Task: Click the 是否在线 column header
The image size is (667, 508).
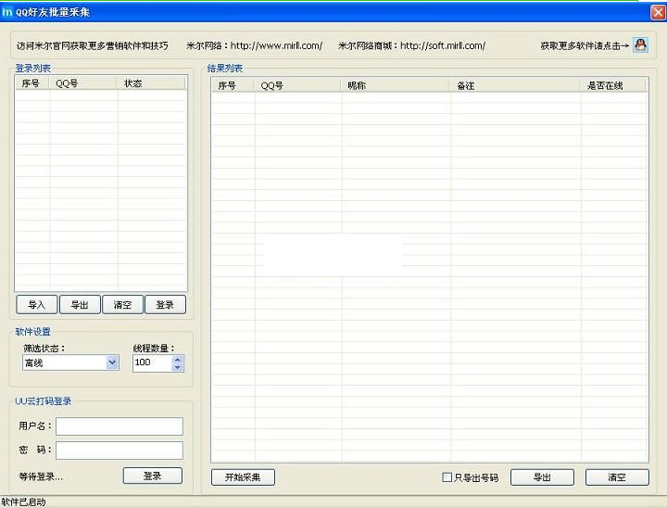Action: [x=613, y=85]
